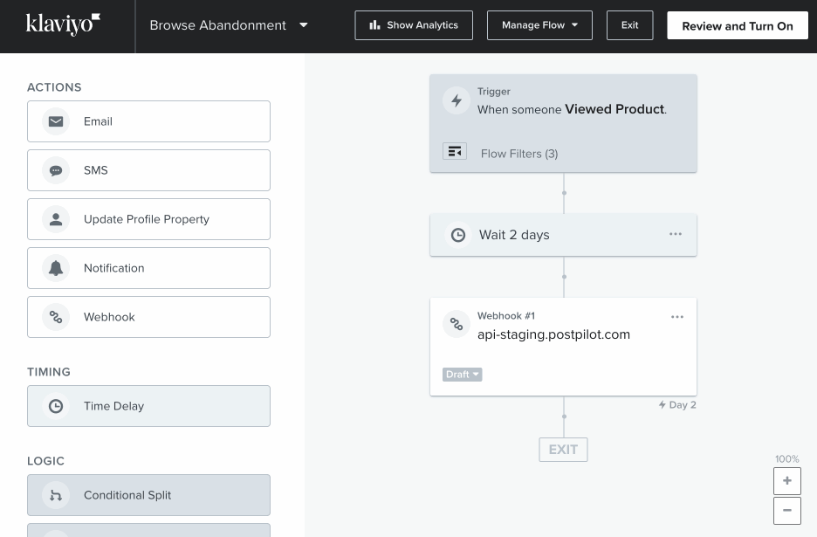Select the Time Delay label
Screen dimensions: 817x537
pos(114,406)
